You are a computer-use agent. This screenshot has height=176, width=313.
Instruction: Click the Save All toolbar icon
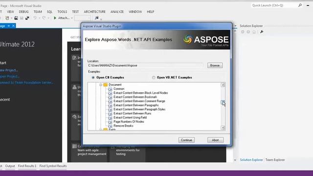pos(27,18)
